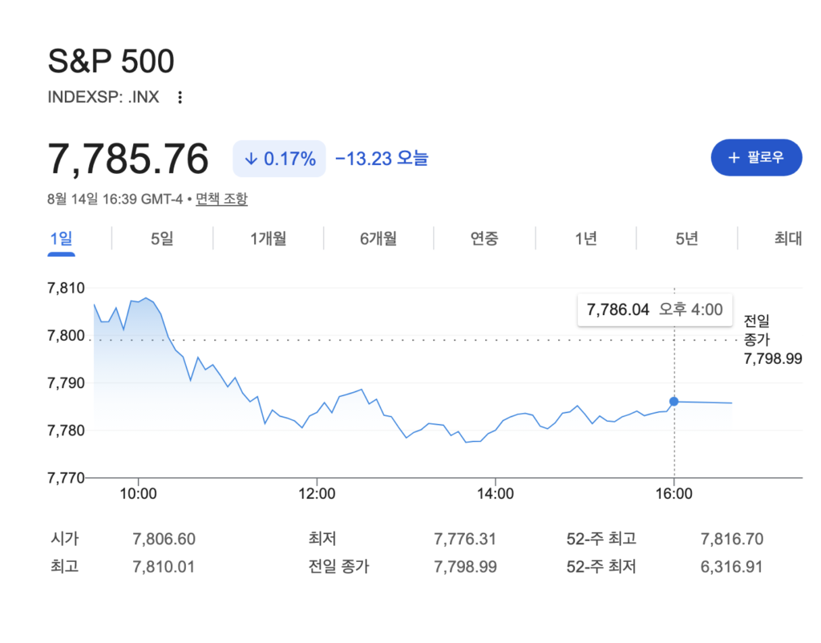Select the 1년 range tab

[586, 239]
